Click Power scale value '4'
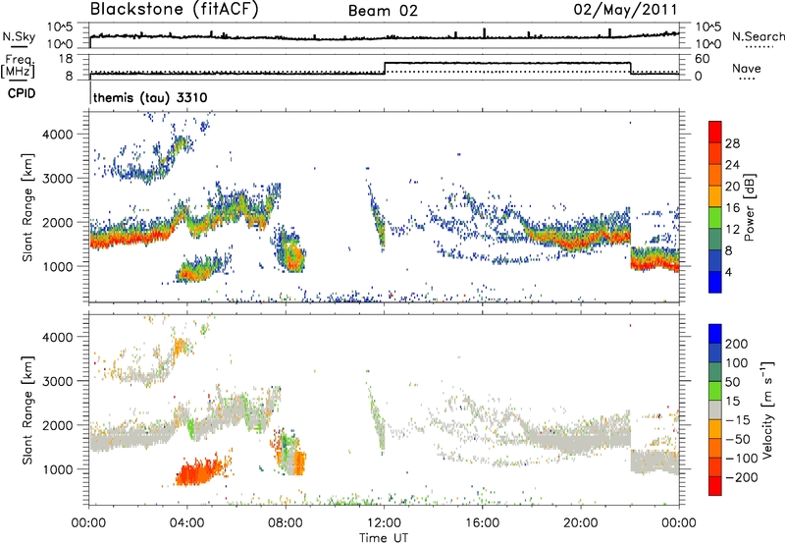The height and width of the screenshot is (544, 785). point(728,273)
